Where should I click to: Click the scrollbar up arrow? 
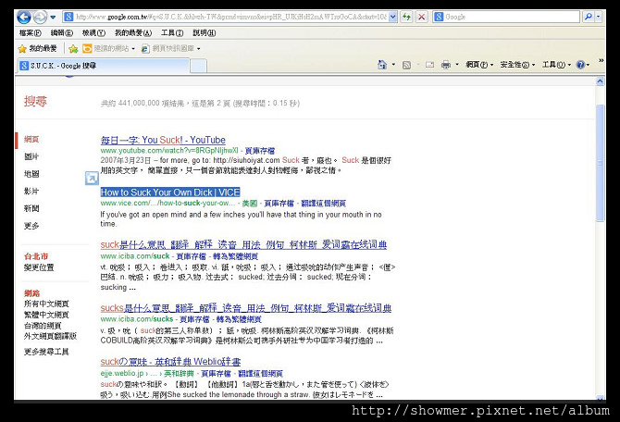pyautogui.click(x=600, y=81)
